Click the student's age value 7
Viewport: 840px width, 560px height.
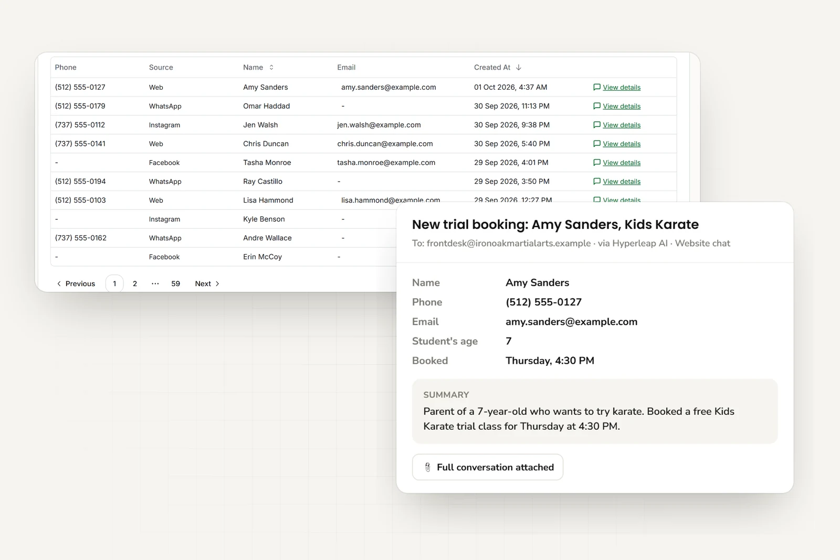pos(509,341)
